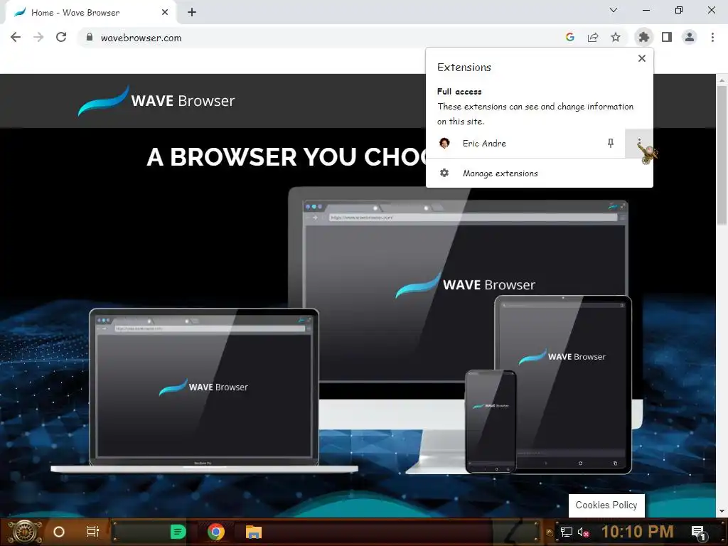Click the scrollbar up arrow

[x=722, y=80]
